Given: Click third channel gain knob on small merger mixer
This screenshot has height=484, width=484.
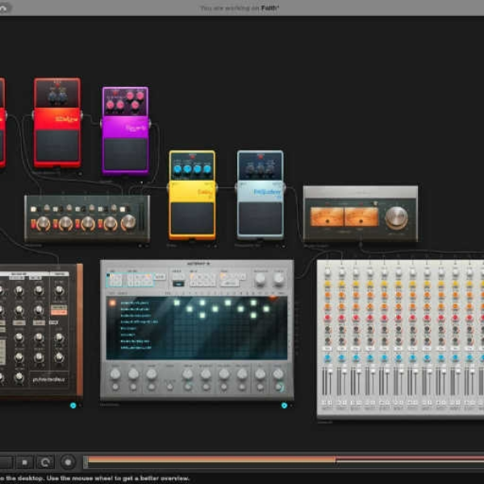Looking at the screenshot, I should [x=88, y=223].
